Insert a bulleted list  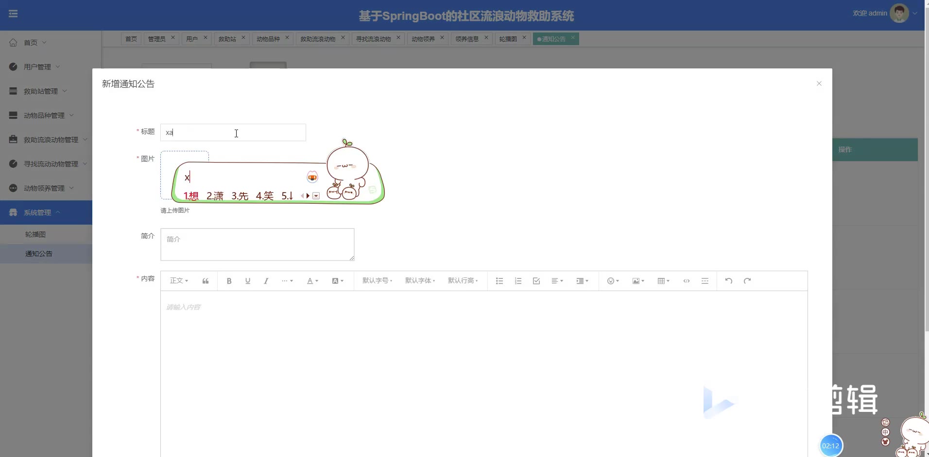click(499, 281)
